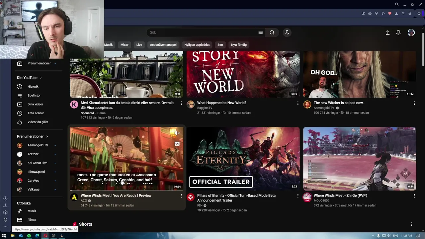The width and height of the screenshot is (425, 239).
Task: Open the YouTube create/upload icon
Action: coord(387,33)
